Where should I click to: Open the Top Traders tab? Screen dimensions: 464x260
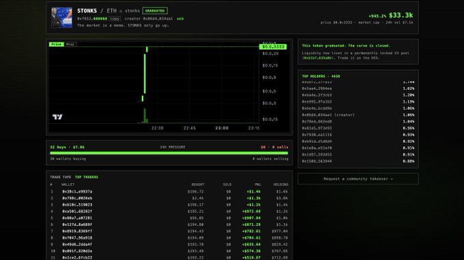coord(87,177)
